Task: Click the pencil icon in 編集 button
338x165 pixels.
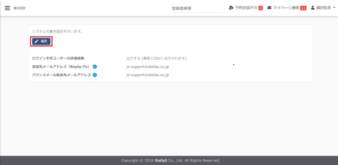Action: (37, 41)
